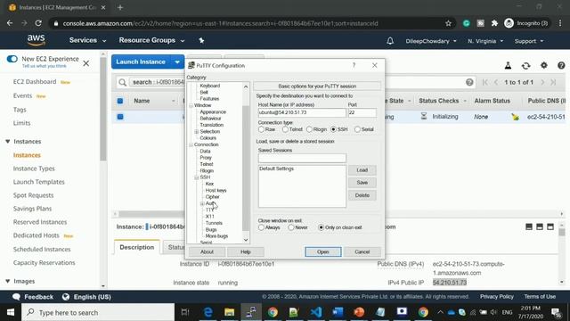Click the flask experiments icon in EC2 toolbar

tap(508, 65)
